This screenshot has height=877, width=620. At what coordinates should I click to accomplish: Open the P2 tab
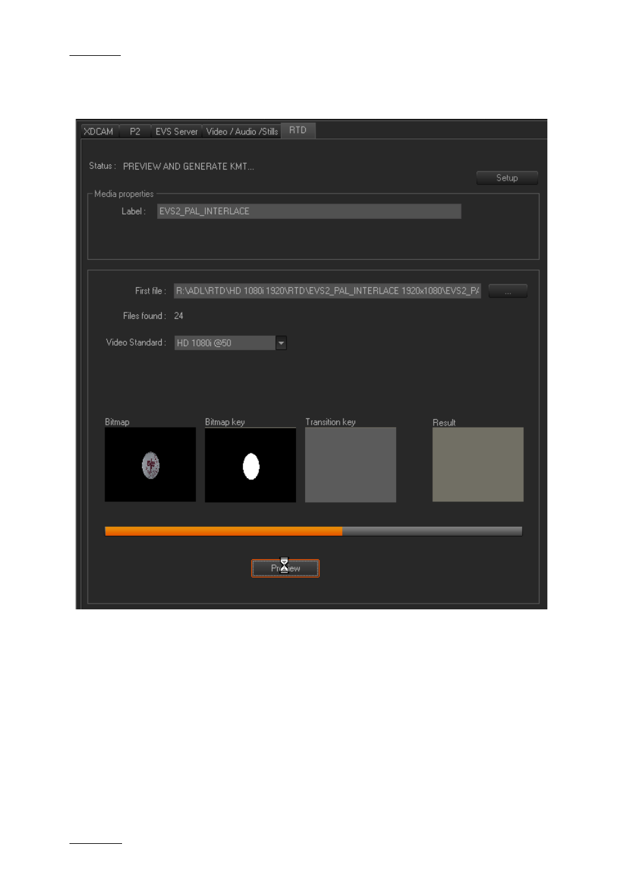[135, 131]
